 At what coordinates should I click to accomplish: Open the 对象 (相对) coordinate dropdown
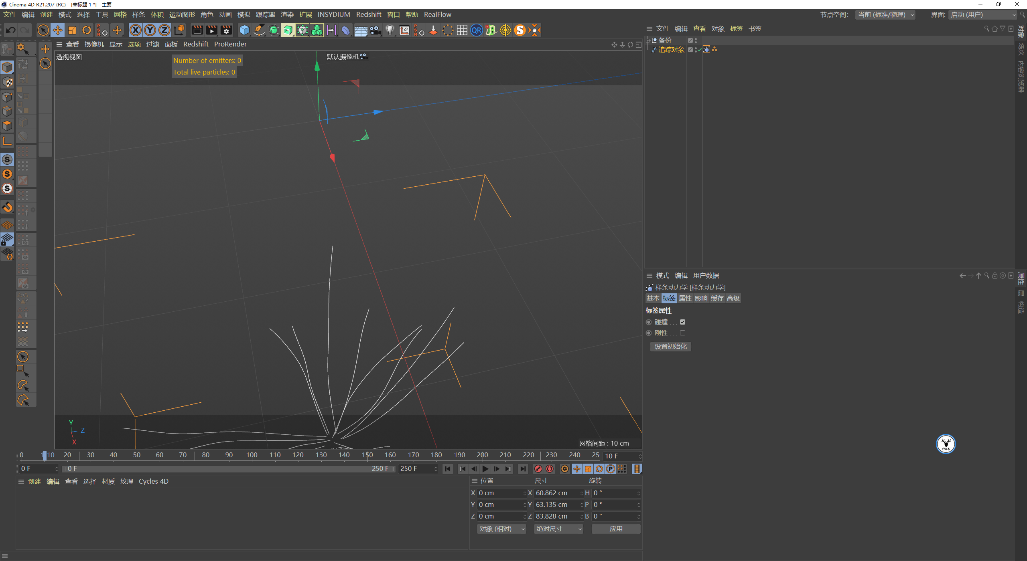click(501, 529)
